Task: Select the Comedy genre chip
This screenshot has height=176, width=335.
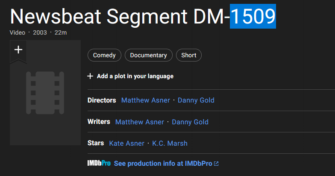Action: pyautogui.click(x=104, y=55)
